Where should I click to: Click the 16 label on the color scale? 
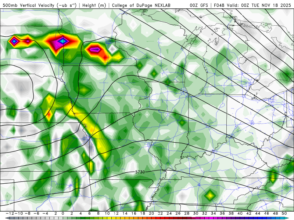coord(134,213)
